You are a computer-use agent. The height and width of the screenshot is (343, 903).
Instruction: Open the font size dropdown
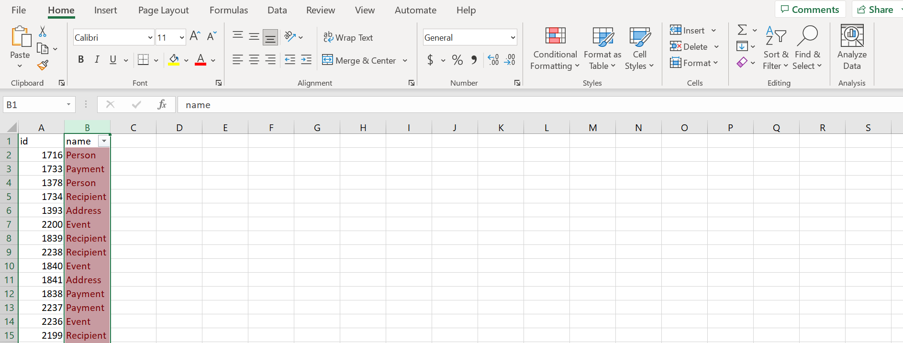click(182, 37)
